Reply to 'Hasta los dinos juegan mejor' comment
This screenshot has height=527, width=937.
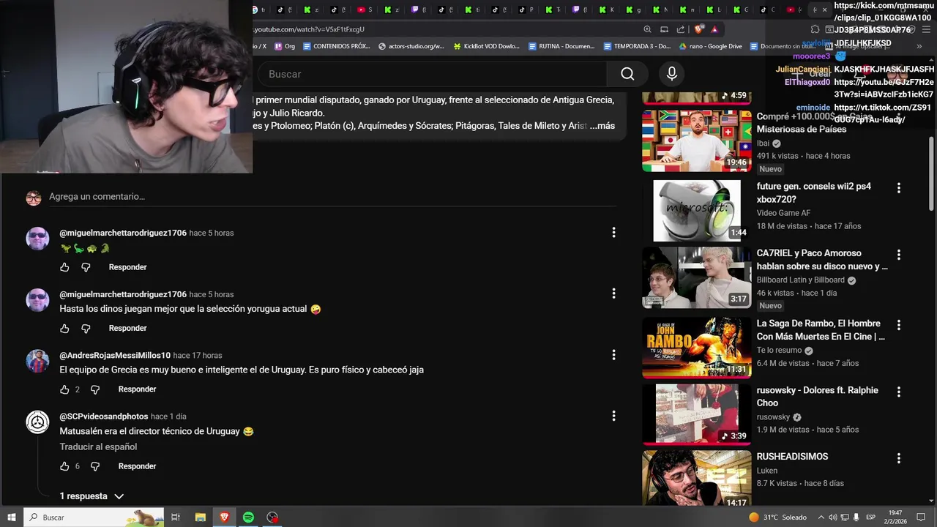[x=128, y=329]
